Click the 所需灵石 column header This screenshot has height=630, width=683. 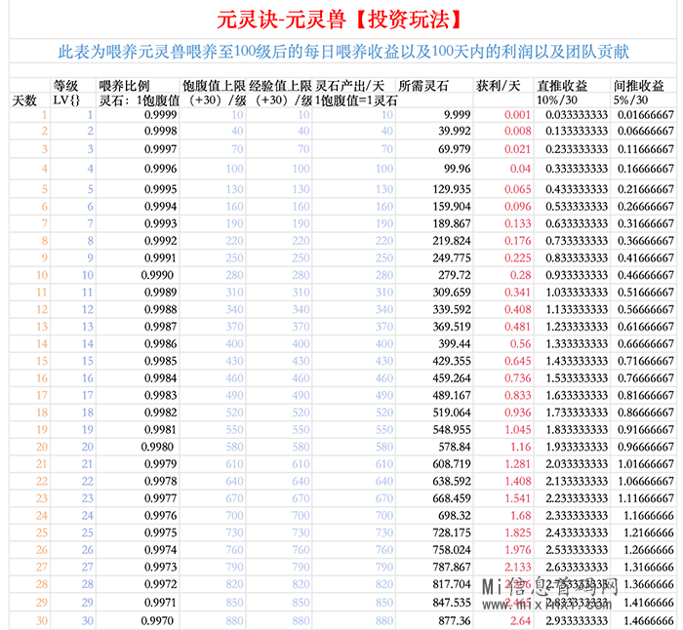point(425,86)
